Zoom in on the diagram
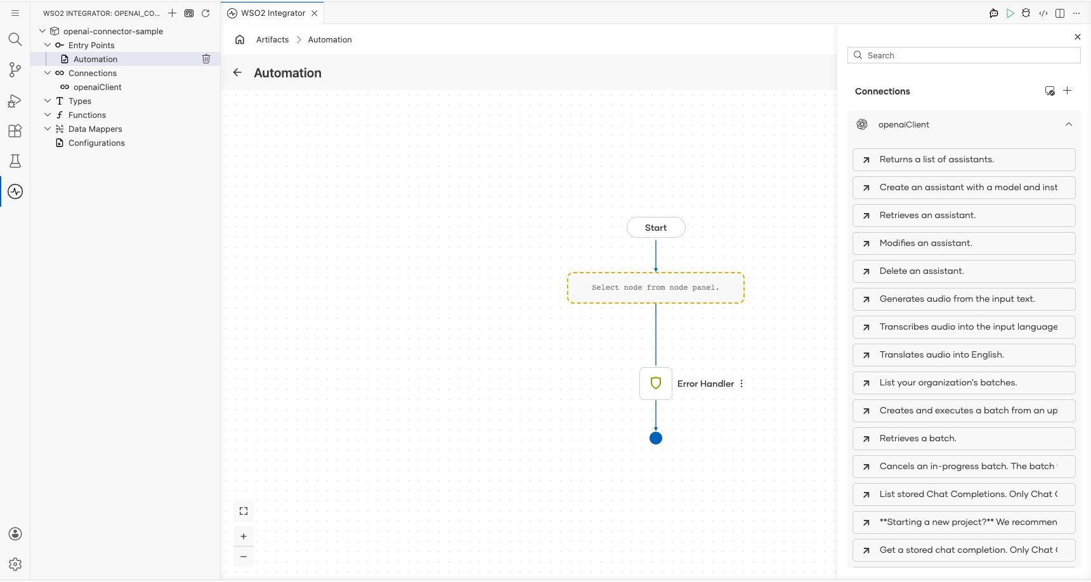1091x582 pixels. point(244,536)
